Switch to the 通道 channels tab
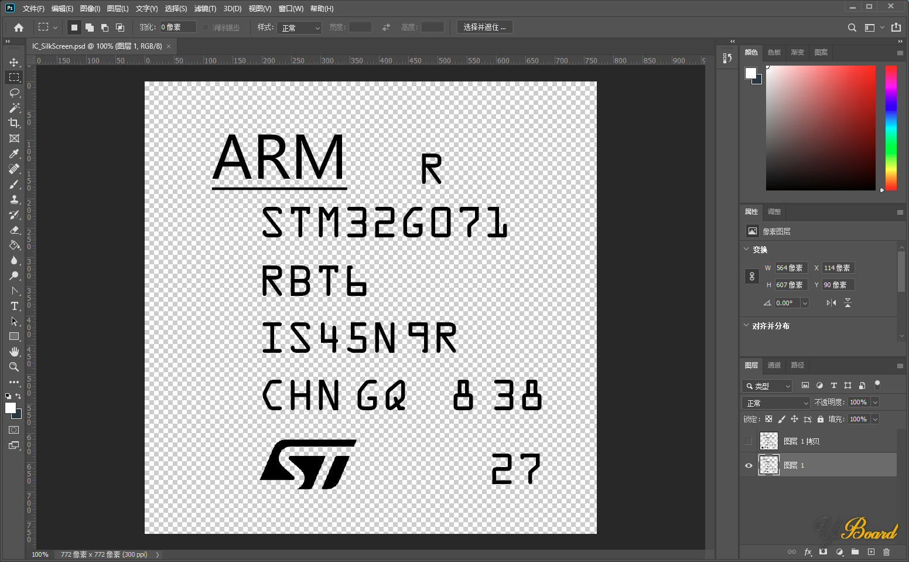This screenshot has width=909, height=562. (774, 365)
